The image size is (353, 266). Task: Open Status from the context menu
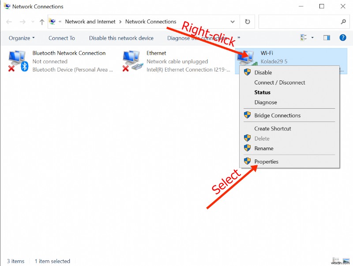[262, 92]
